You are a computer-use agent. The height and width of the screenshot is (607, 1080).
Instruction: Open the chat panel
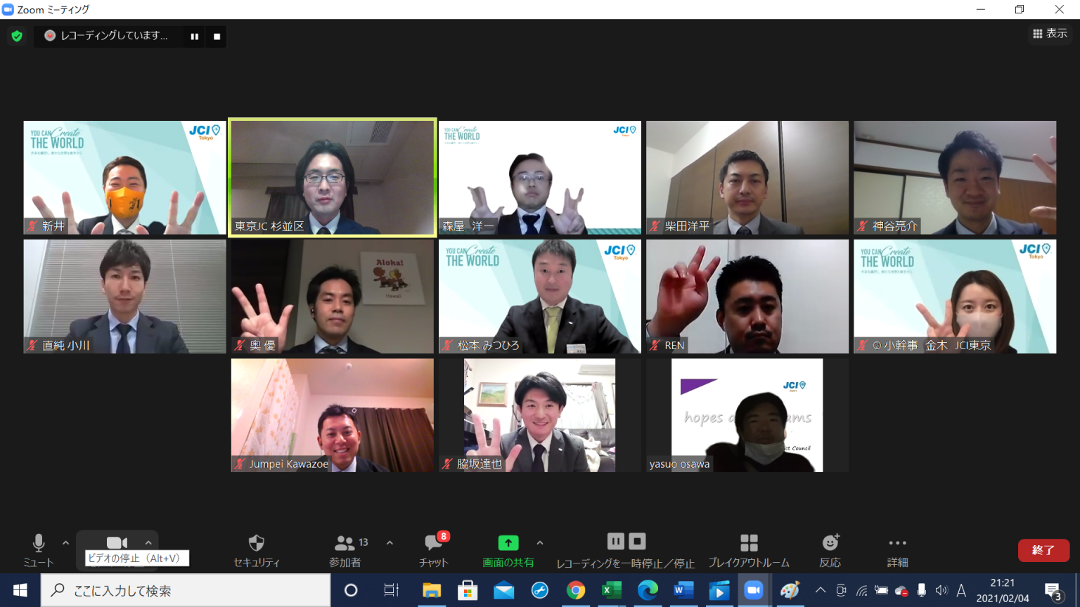tap(434, 549)
